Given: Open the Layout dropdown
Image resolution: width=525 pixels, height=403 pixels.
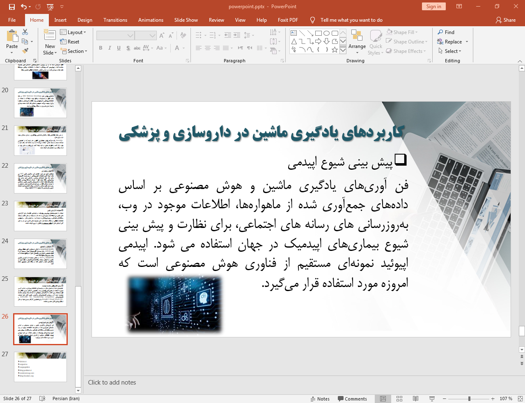Looking at the screenshot, I should point(73,32).
